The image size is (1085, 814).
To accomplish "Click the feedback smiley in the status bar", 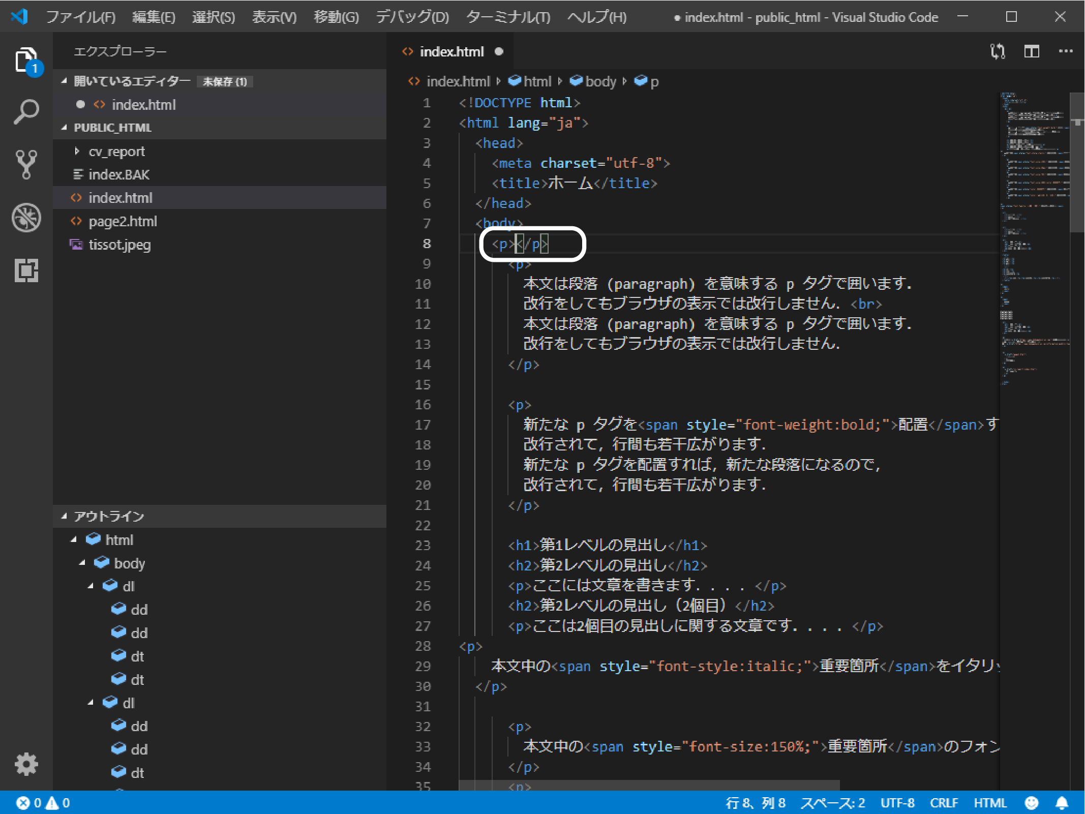I will coord(1031,803).
